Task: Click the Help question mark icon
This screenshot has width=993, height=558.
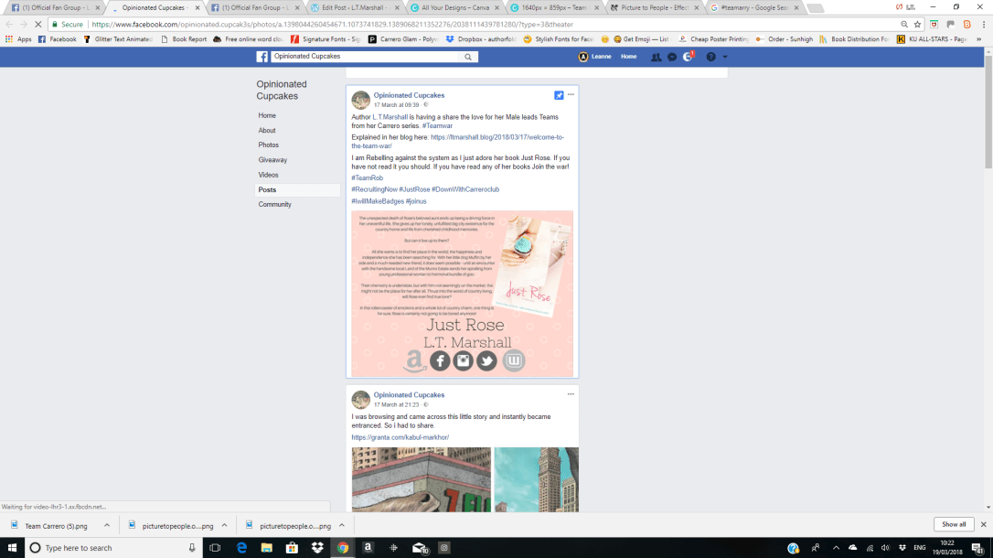Action: [710, 57]
